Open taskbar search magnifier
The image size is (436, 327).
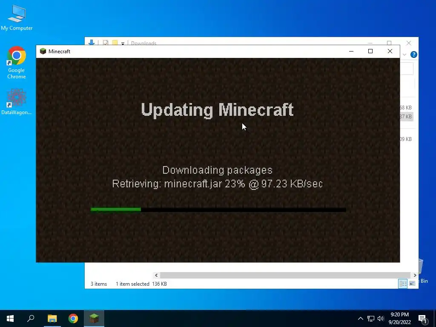31,318
